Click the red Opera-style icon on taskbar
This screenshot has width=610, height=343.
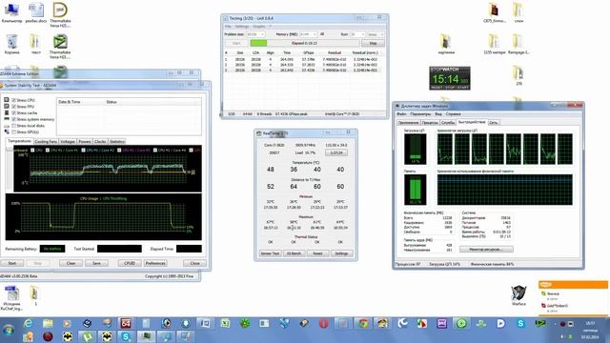click(324, 323)
